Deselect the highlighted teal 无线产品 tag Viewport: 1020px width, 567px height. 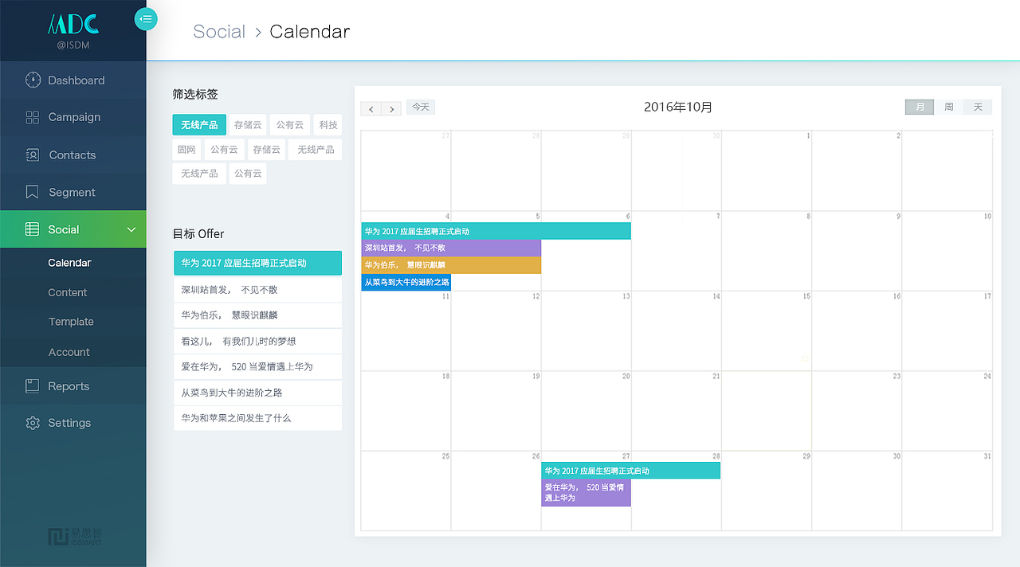199,125
